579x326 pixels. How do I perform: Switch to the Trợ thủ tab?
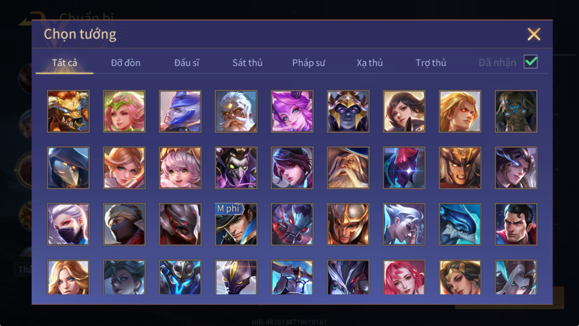[431, 63]
